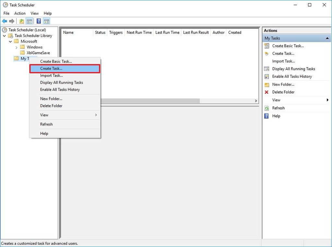332x247 pixels.
Task: Sort by the Created column header
Action: 235,33
